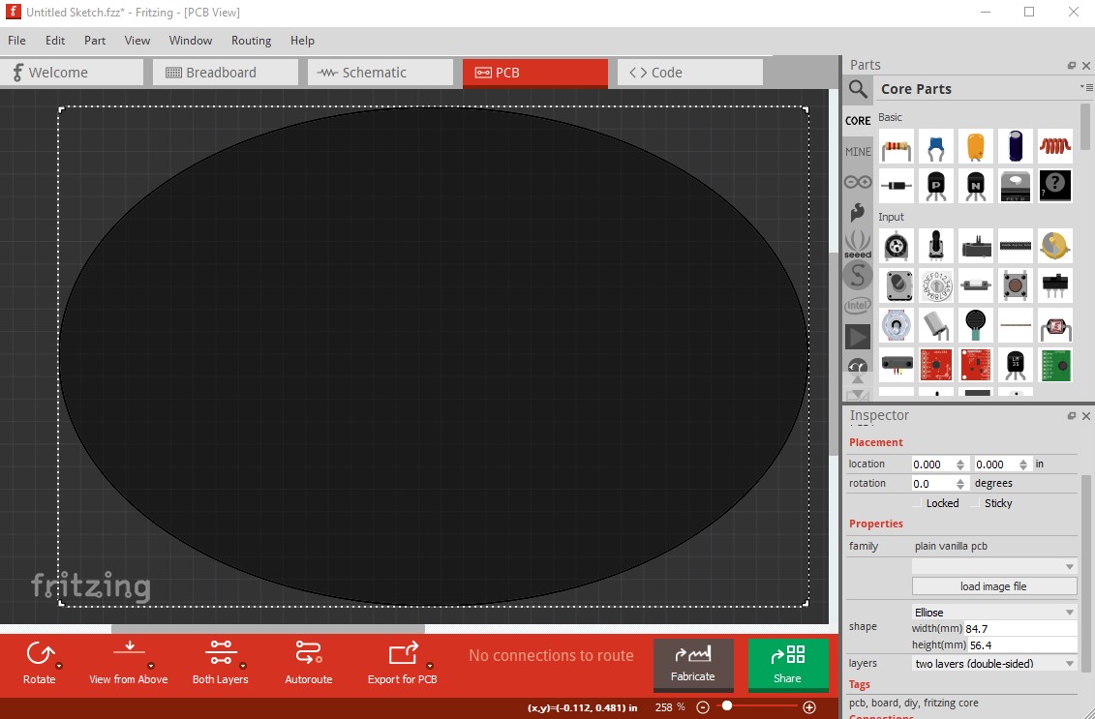
Task: Click zoom in plus button
Action: (x=809, y=707)
